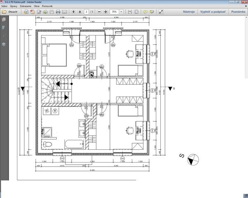Click the page number input field

86,12
